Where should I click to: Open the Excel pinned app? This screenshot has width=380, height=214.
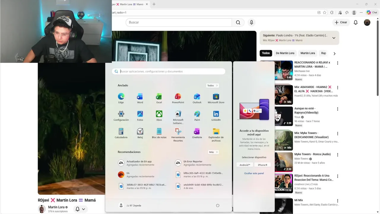pos(159,98)
